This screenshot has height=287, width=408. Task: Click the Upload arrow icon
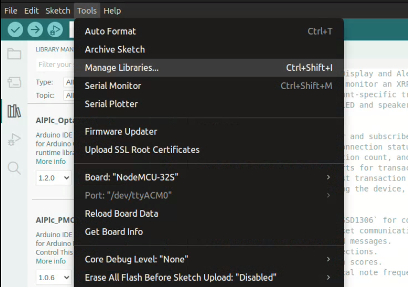pyautogui.click(x=35, y=30)
